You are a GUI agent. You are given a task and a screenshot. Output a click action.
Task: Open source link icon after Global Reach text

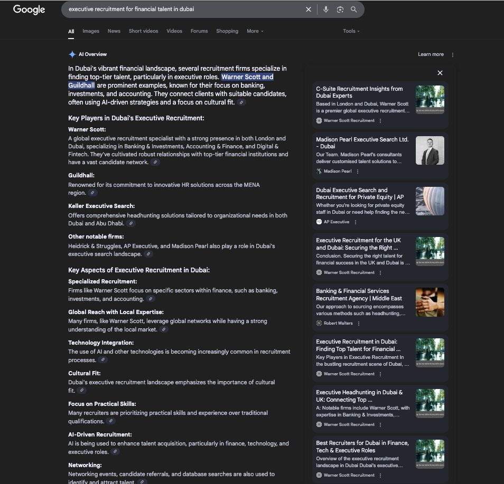164,329
